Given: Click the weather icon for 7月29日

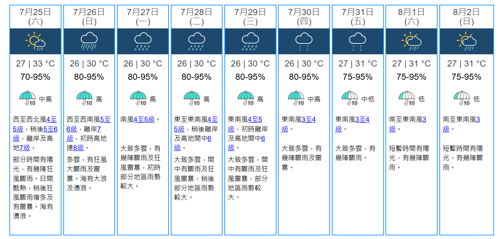Looking at the screenshot, I should 250,41.
